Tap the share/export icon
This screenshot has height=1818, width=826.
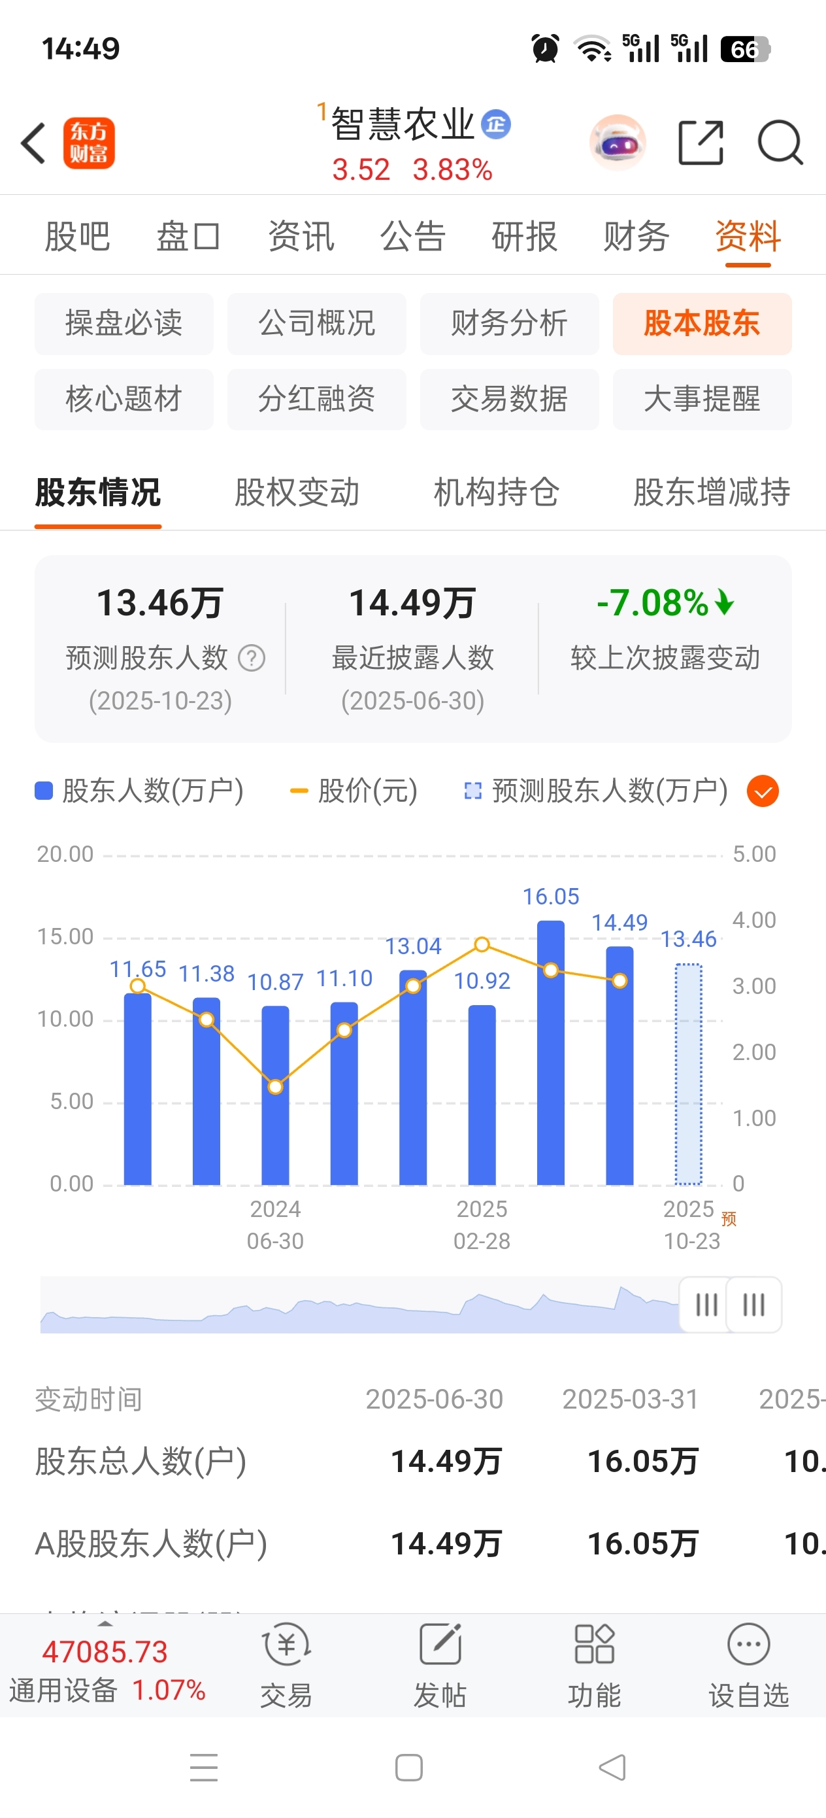(701, 143)
